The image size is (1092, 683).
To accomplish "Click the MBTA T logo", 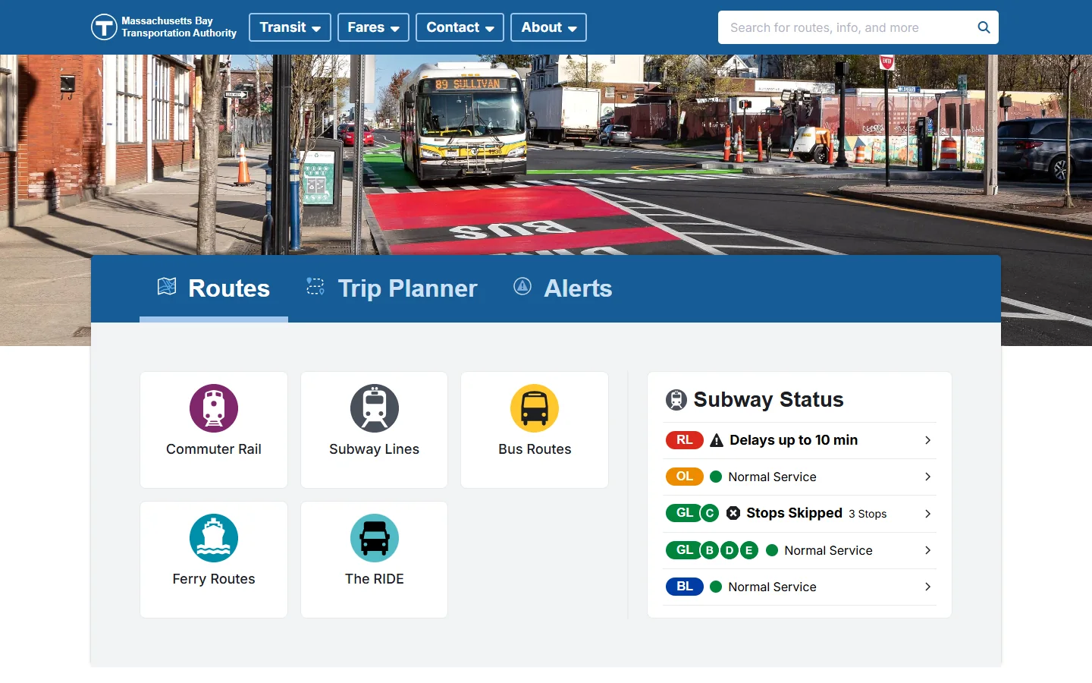I will (x=104, y=27).
